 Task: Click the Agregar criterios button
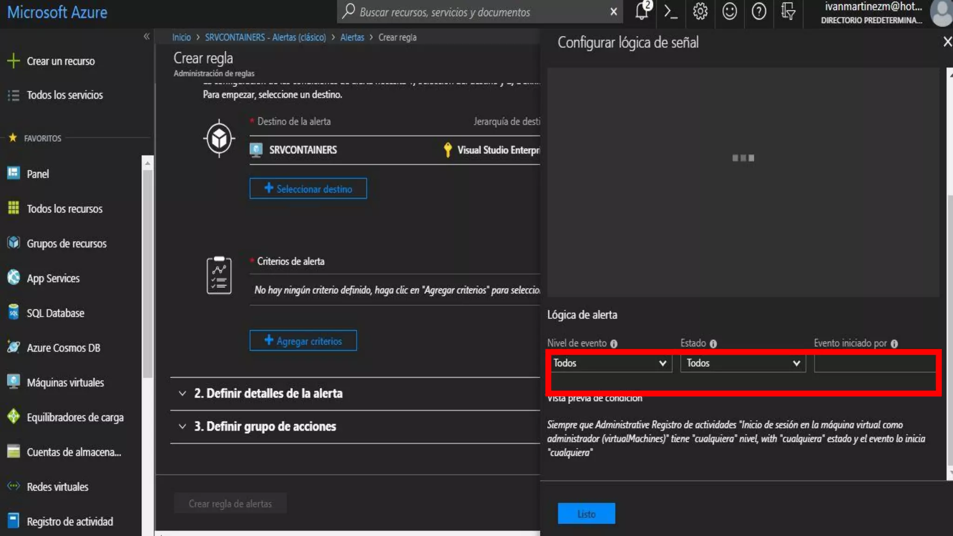(303, 341)
